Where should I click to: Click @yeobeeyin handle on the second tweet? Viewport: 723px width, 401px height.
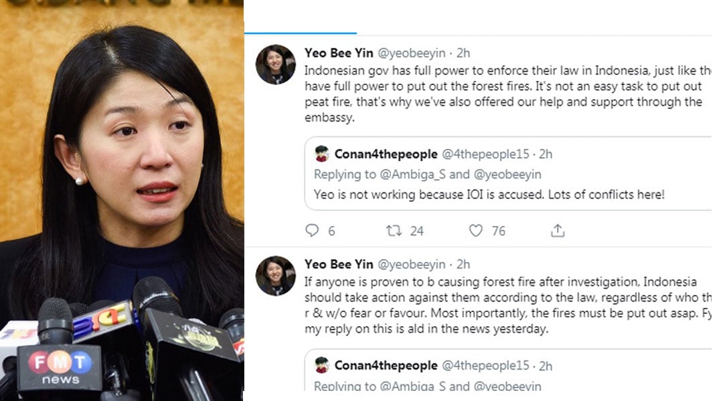[411, 264]
